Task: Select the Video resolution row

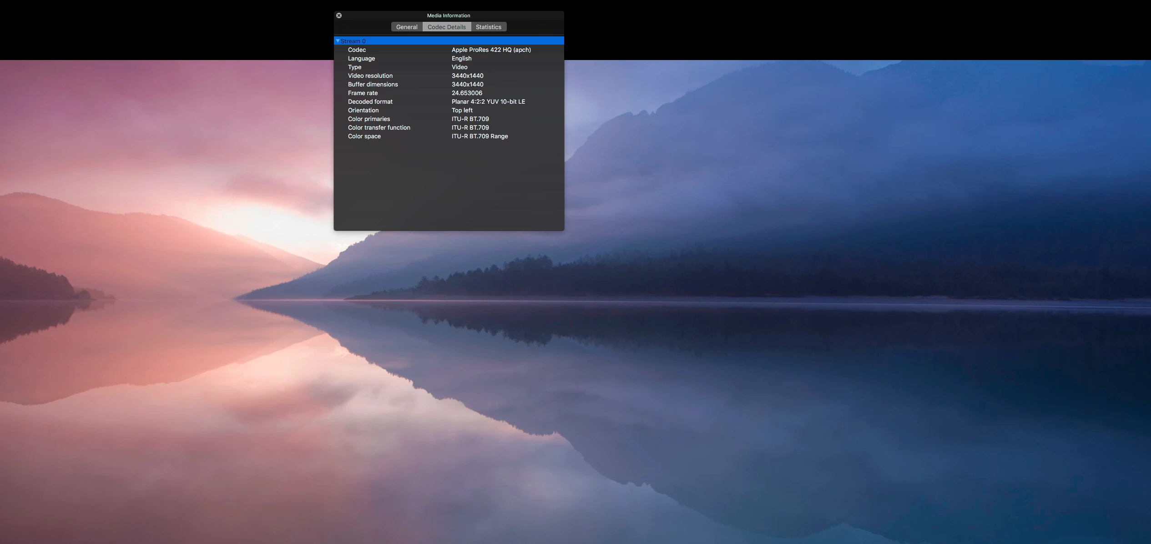Action: 370,76
